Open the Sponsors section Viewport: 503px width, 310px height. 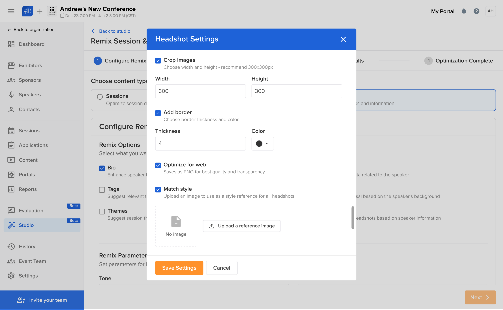(11, 80)
